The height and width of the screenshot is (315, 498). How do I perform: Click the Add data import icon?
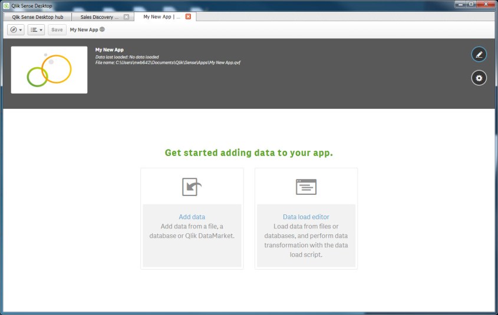192,187
